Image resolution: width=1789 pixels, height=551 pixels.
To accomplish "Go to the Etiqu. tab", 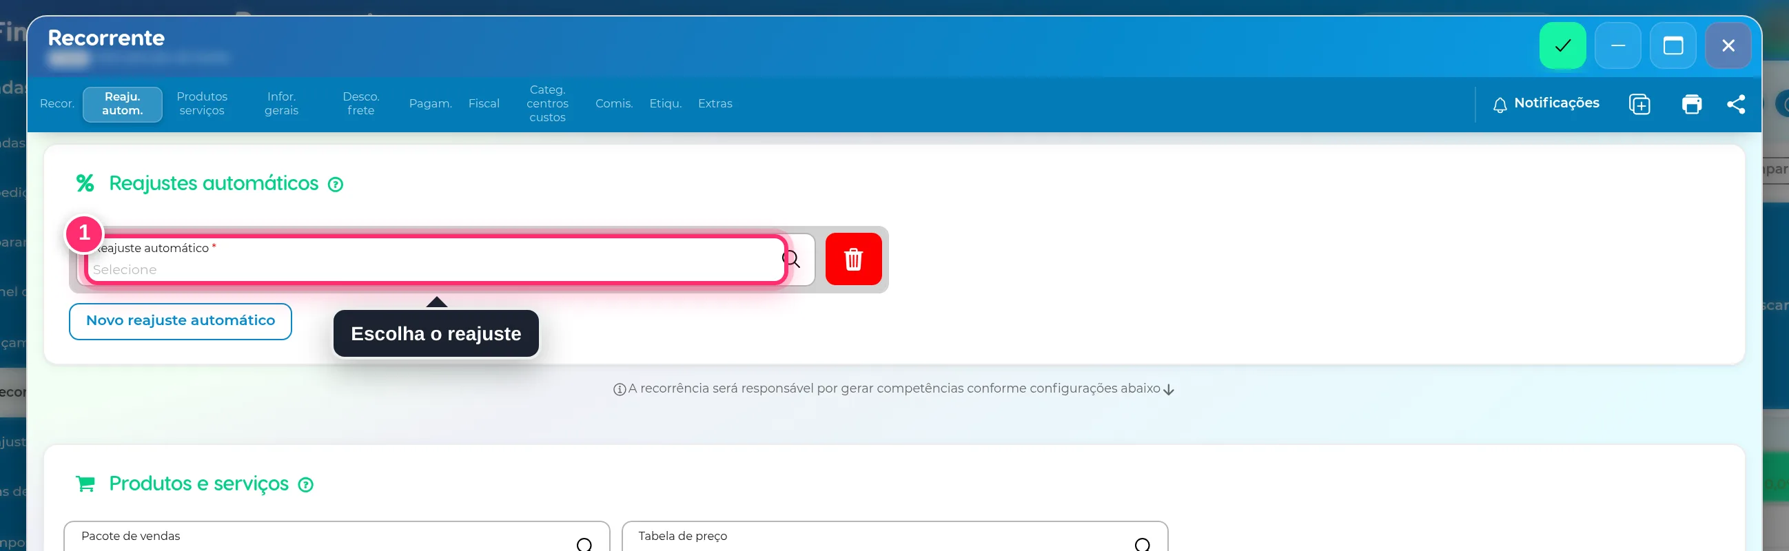I will pos(665,103).
